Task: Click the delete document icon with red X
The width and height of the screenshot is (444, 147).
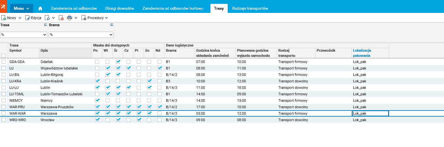Action: pyautogui.click(x=61, y=18)
